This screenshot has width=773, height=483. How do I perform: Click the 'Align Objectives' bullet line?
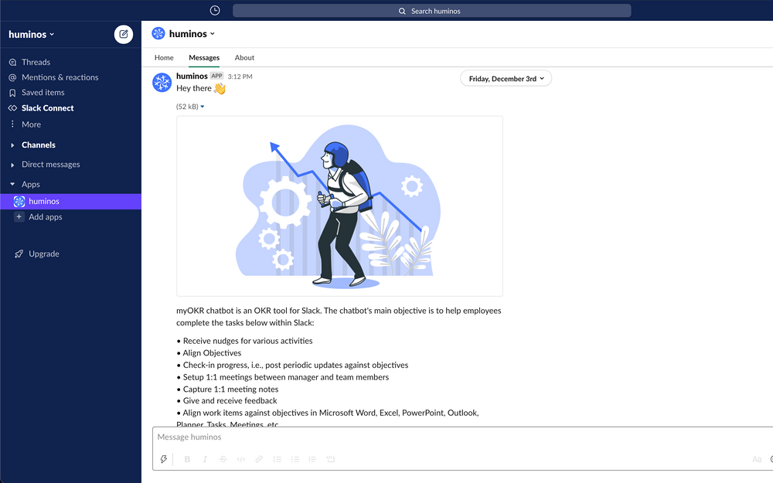pos(212,353)
